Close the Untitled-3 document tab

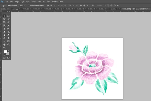tap(30, 9)
